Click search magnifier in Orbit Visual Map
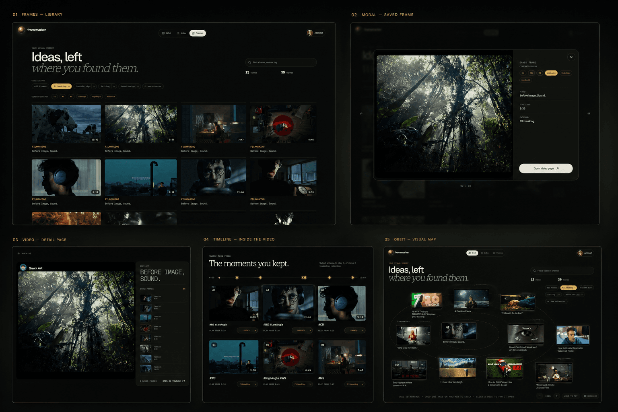 click(535, 271)
